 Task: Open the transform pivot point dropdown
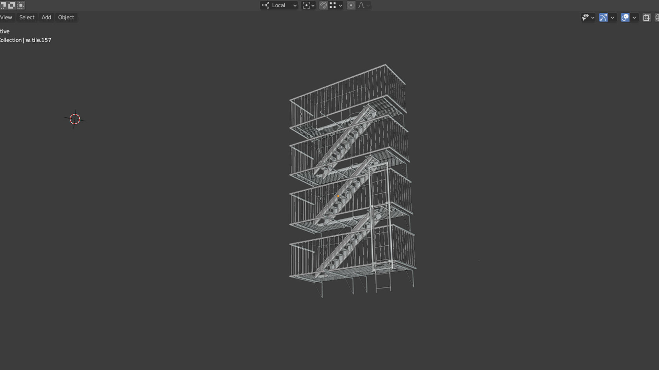coord(308,5)
